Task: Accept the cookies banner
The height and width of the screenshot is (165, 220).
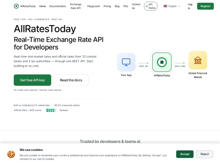Action: pos(185,154)
